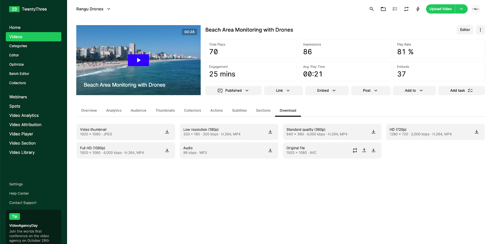Download the Video thumbnail JPEG

pos(167,132)
